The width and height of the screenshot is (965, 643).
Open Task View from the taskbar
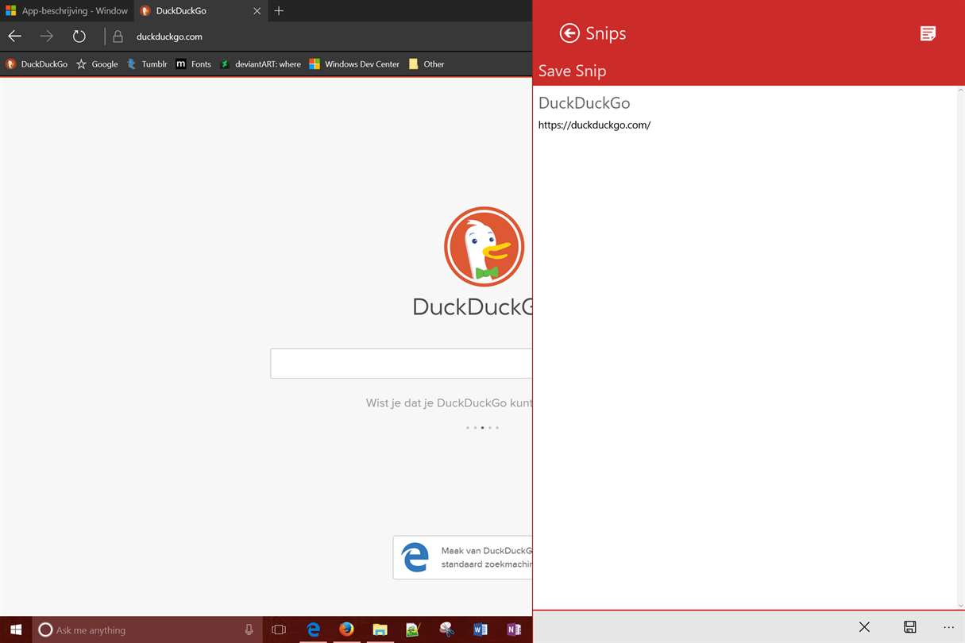(x=278, y=630)
